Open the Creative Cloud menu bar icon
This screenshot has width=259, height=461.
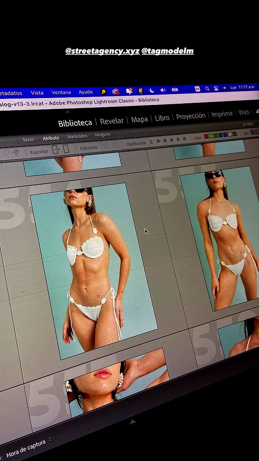tap(116, 91)
